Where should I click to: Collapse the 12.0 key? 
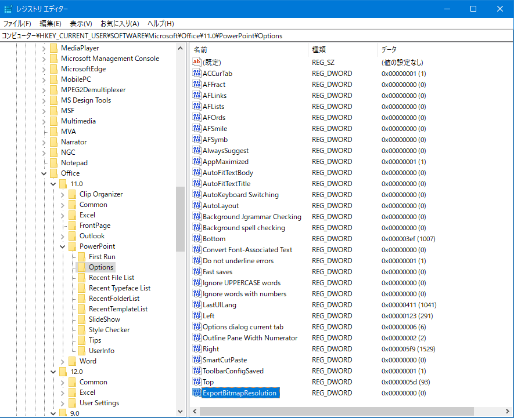point(53,372)
